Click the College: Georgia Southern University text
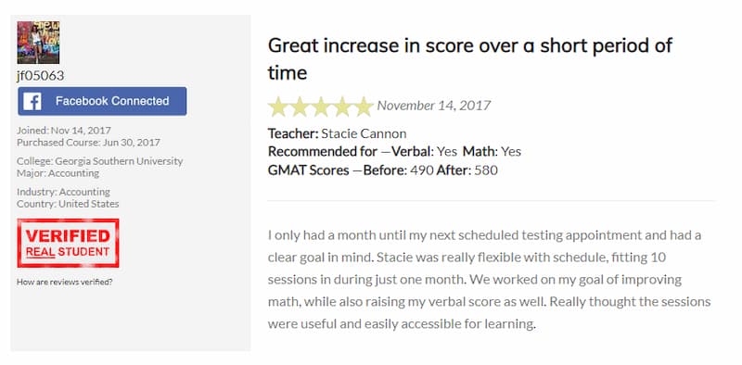The width and height of the screenshot is (742, 365). (x=100, y=161)
